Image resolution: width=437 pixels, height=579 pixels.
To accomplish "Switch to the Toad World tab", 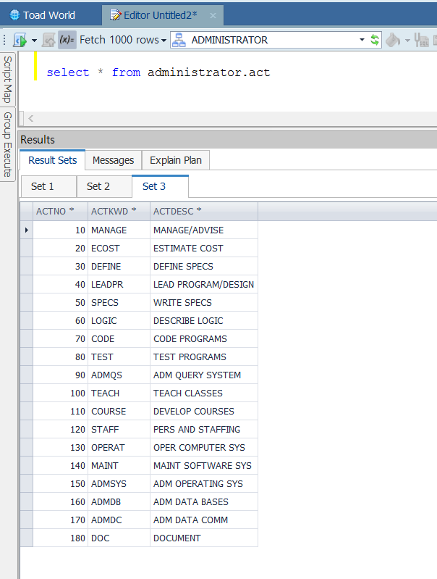I will (42, 15).
